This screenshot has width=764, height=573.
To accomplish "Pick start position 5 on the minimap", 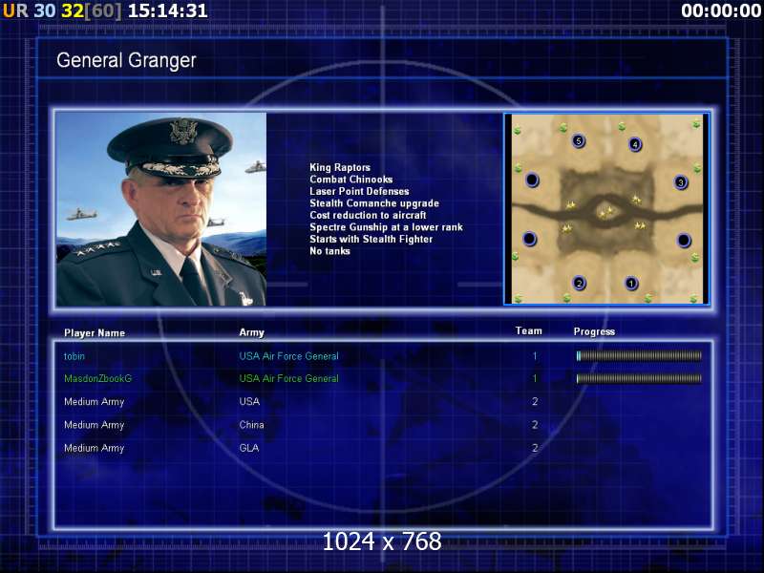I will tap(579, 140).
